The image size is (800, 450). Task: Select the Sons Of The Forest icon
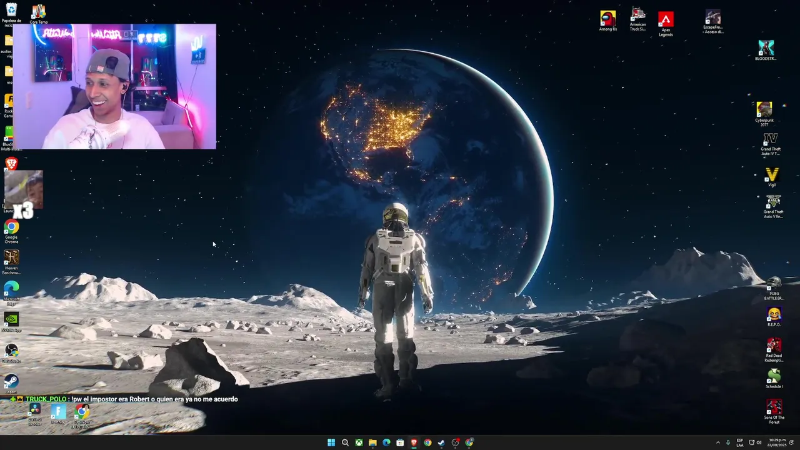tap(774, 411)
